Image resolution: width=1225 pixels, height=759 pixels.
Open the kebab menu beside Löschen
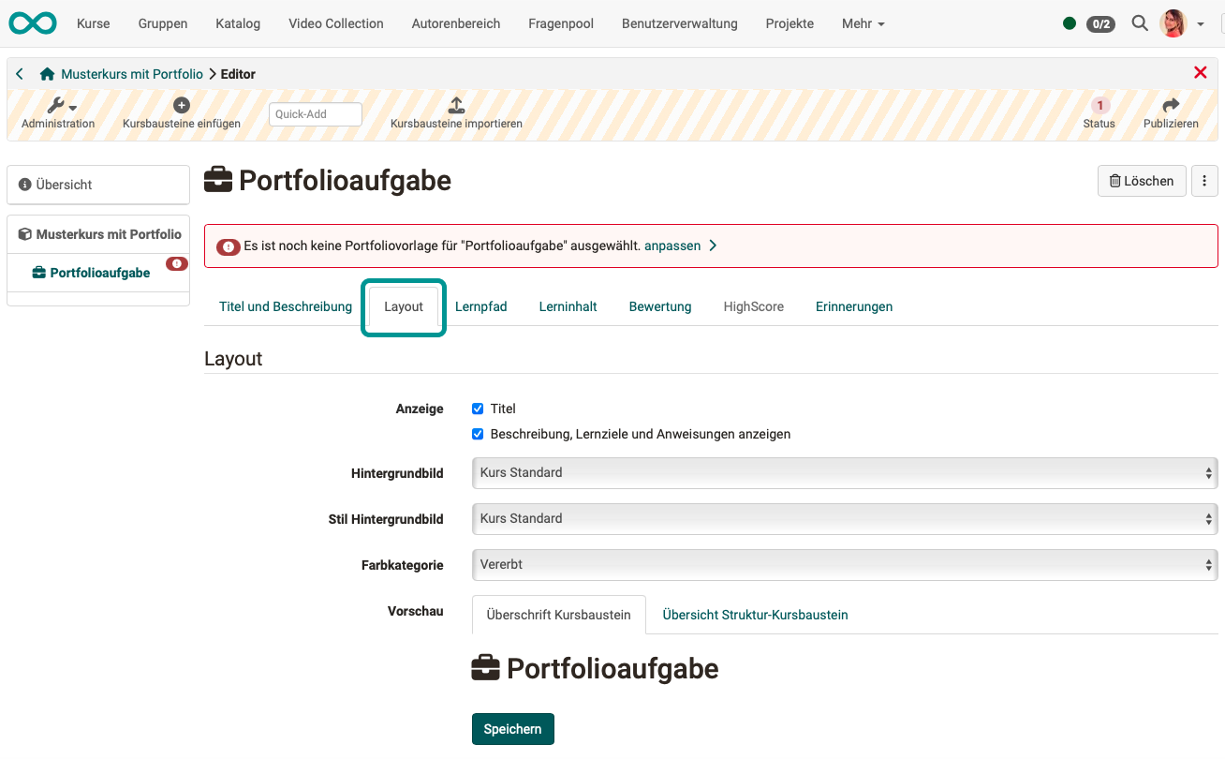pyautogui.click(x=1204, y=181)
